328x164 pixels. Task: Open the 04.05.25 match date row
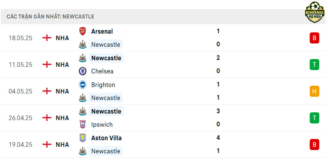163,91
